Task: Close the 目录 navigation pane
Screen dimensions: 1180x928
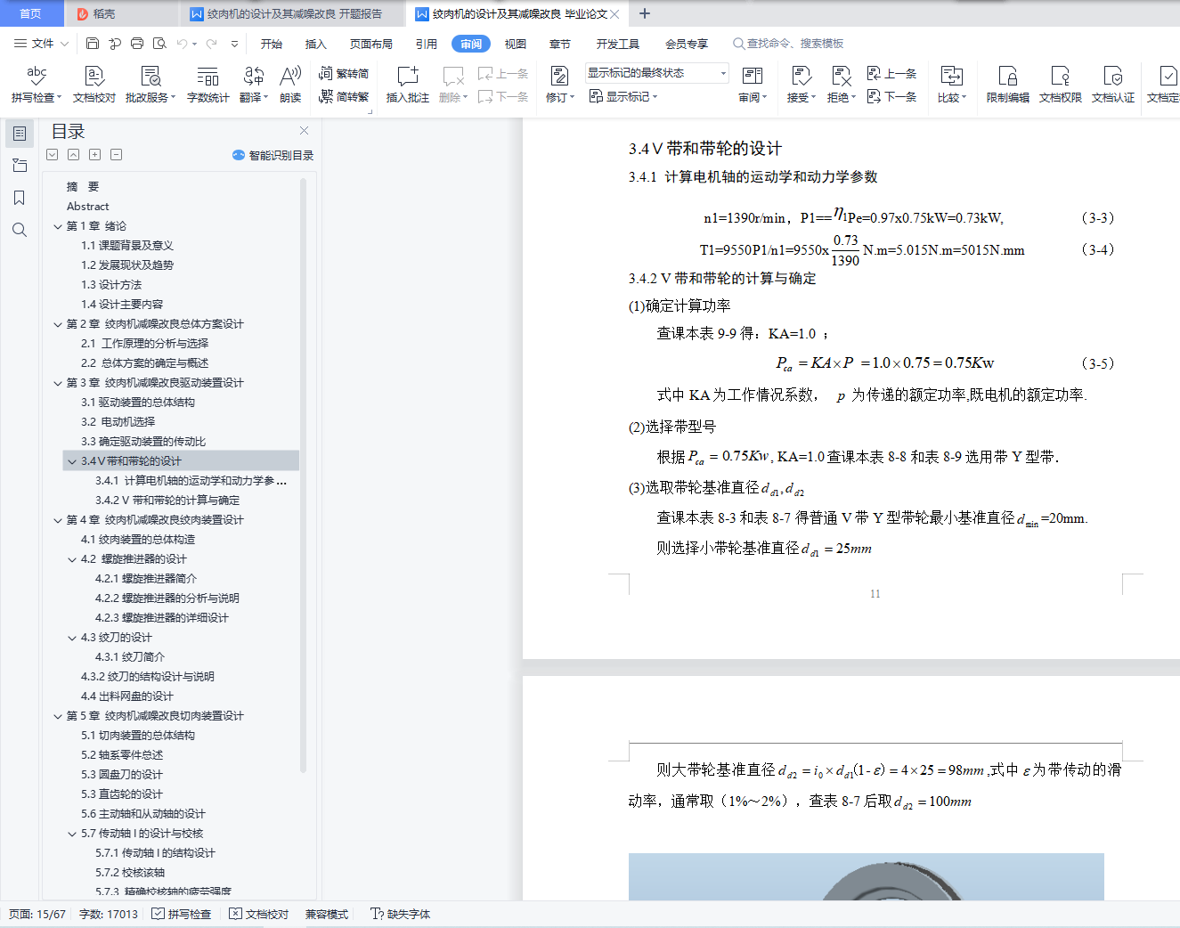Action: tap(305, 131)
